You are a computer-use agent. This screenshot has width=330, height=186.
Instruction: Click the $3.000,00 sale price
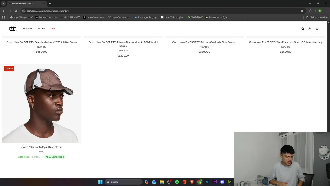[x=24, y=157]
